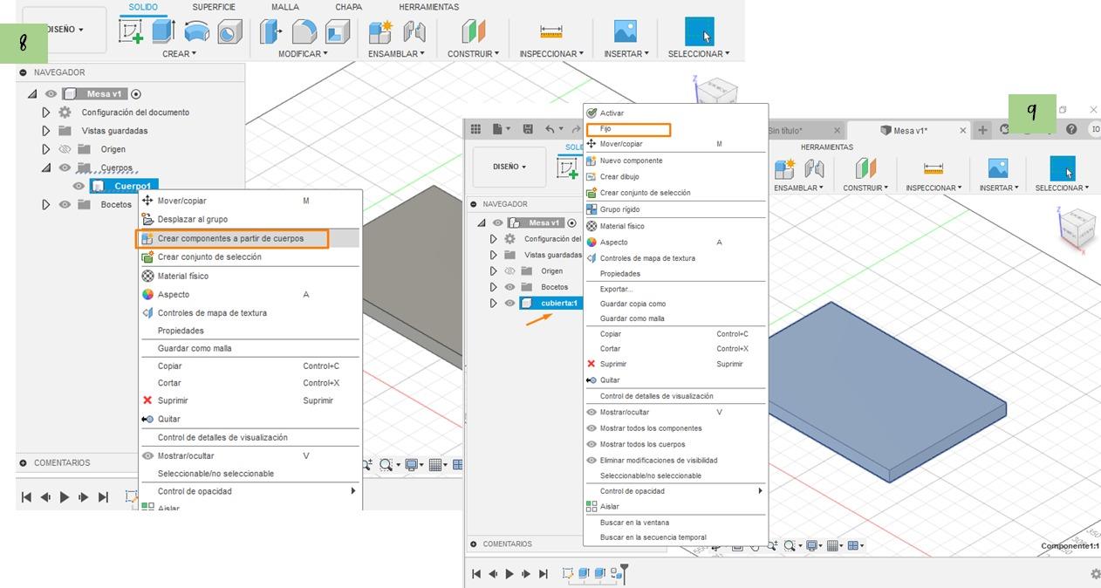Click Insert image icon in left window
This screenshot has height=588, width=1101.
tap(626, 32)
